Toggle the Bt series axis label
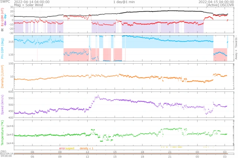Image resolution: width=238 pixels, height=158 pixels. coord(3,30)
